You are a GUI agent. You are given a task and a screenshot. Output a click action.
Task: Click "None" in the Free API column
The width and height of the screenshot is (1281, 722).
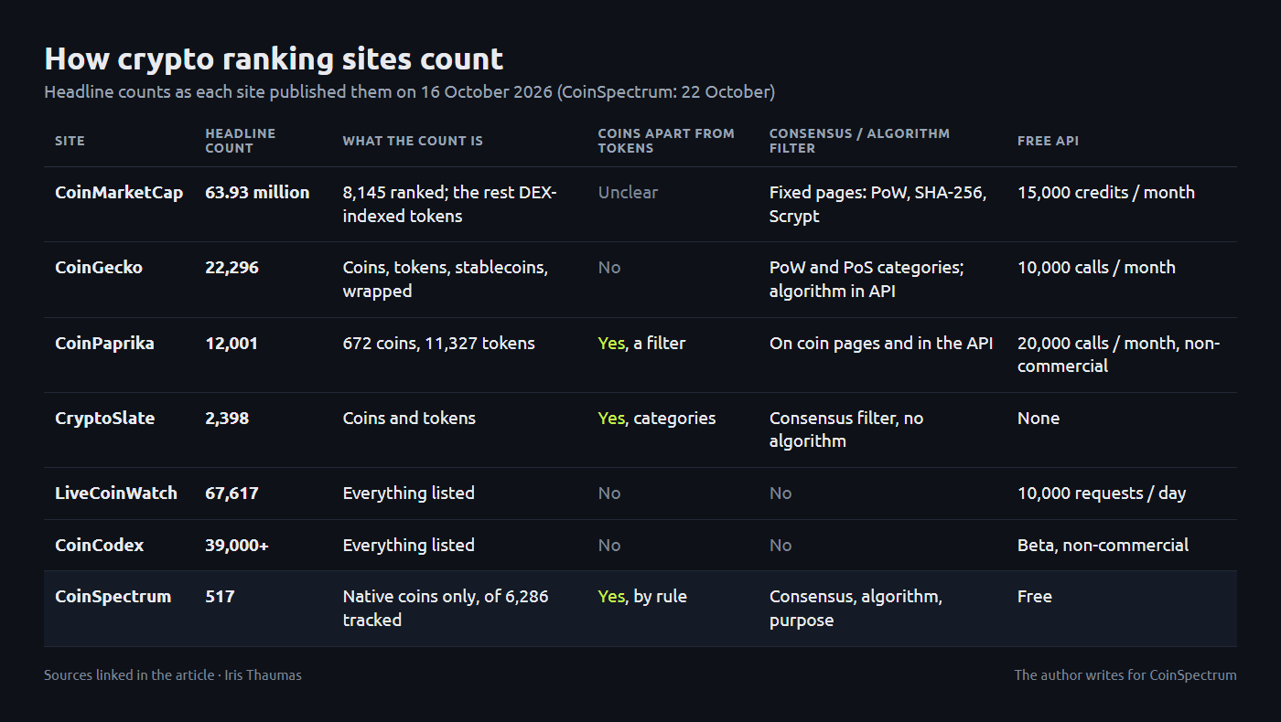click(1039, 419)
